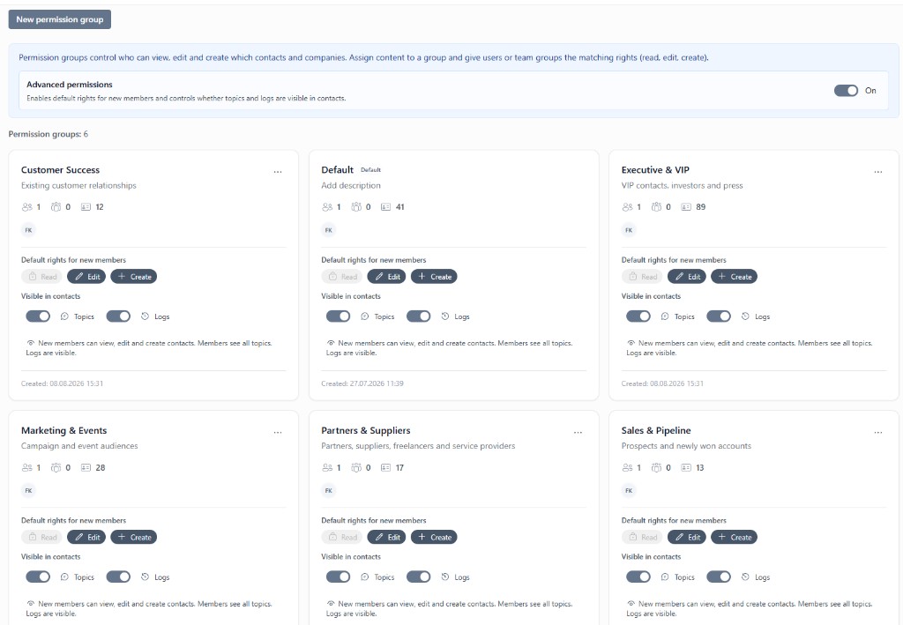Turn off the Advanced permissions switch

pyautogui.click(x=846, y=90)
